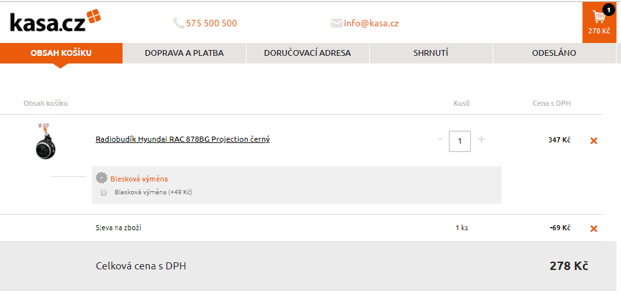Select the Obsah košíku tab

62,53
